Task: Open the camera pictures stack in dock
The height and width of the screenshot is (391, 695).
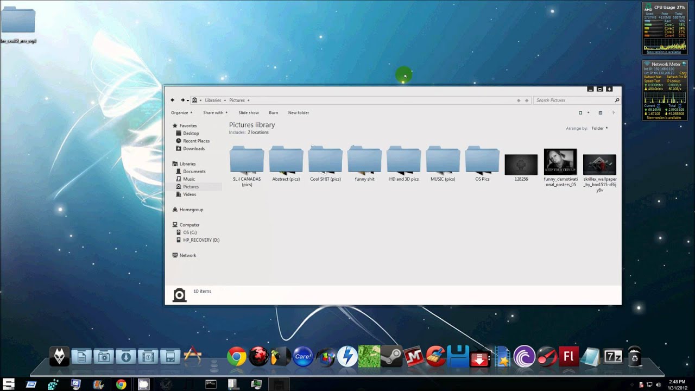Action: (x=104, y=357)
